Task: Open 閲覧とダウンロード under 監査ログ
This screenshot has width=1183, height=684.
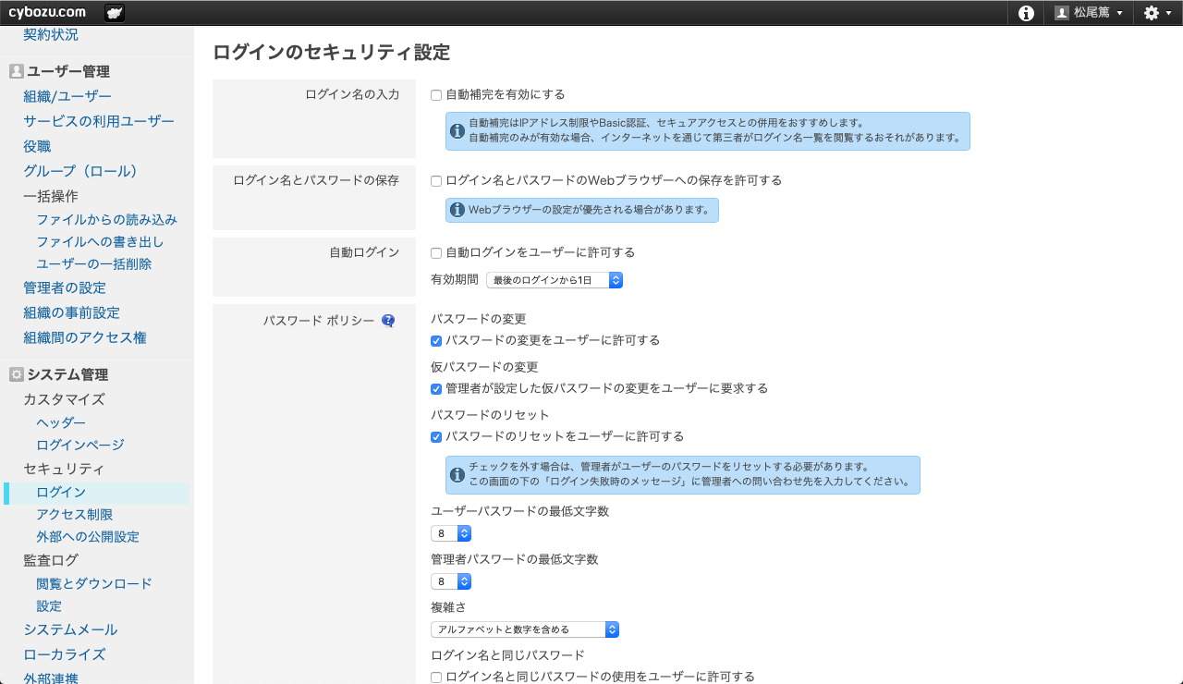Action: 94,583
